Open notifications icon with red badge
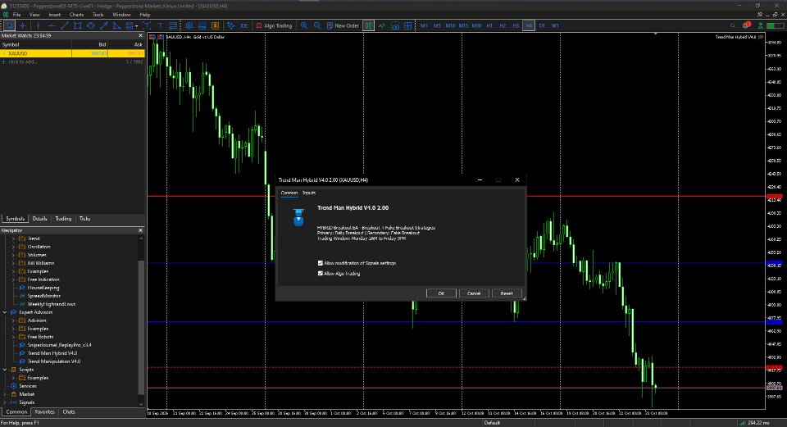Image resolution: width=787 pixels, height=427 pixels. (746, 25)
